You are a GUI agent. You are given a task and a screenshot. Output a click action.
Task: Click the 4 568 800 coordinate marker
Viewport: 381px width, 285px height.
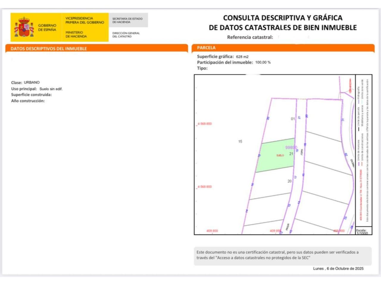204,187
